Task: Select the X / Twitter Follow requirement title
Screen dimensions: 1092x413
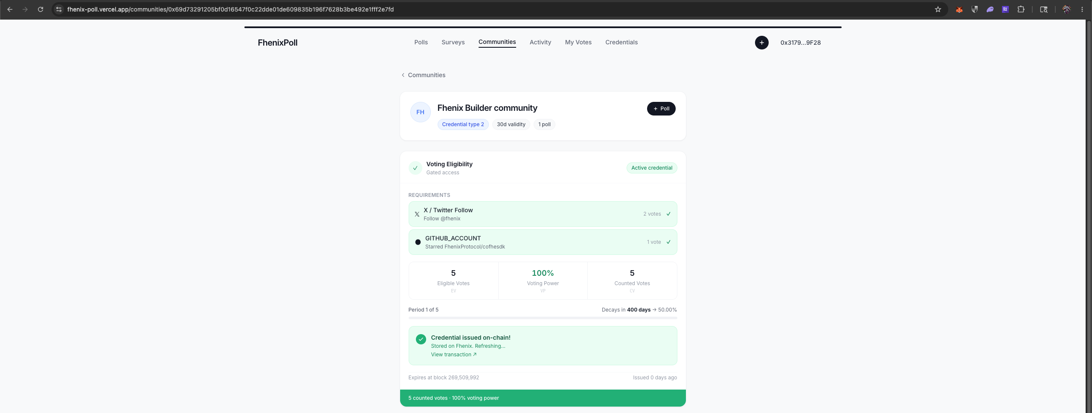Action: click(448, 210)
